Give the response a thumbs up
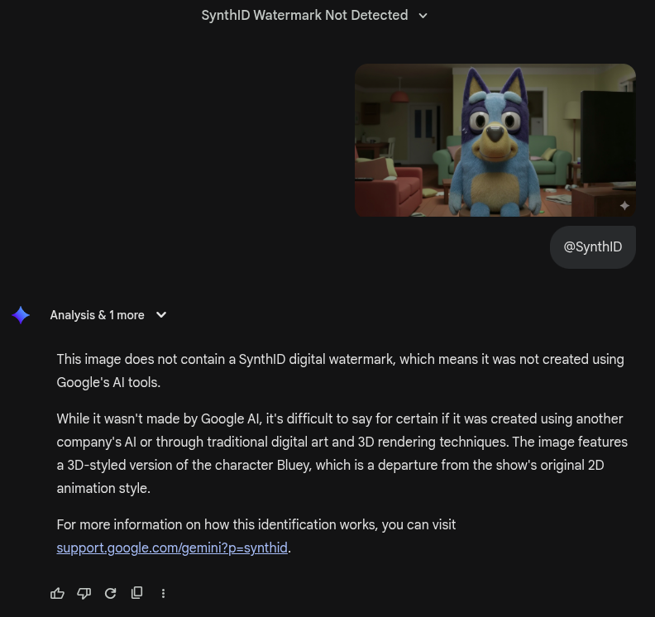This screenshot has width=655, height=617. point(57,593)
